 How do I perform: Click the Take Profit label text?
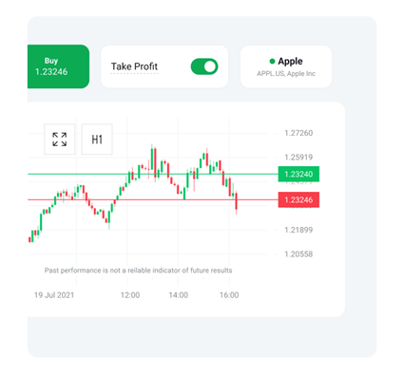point(134,66)
